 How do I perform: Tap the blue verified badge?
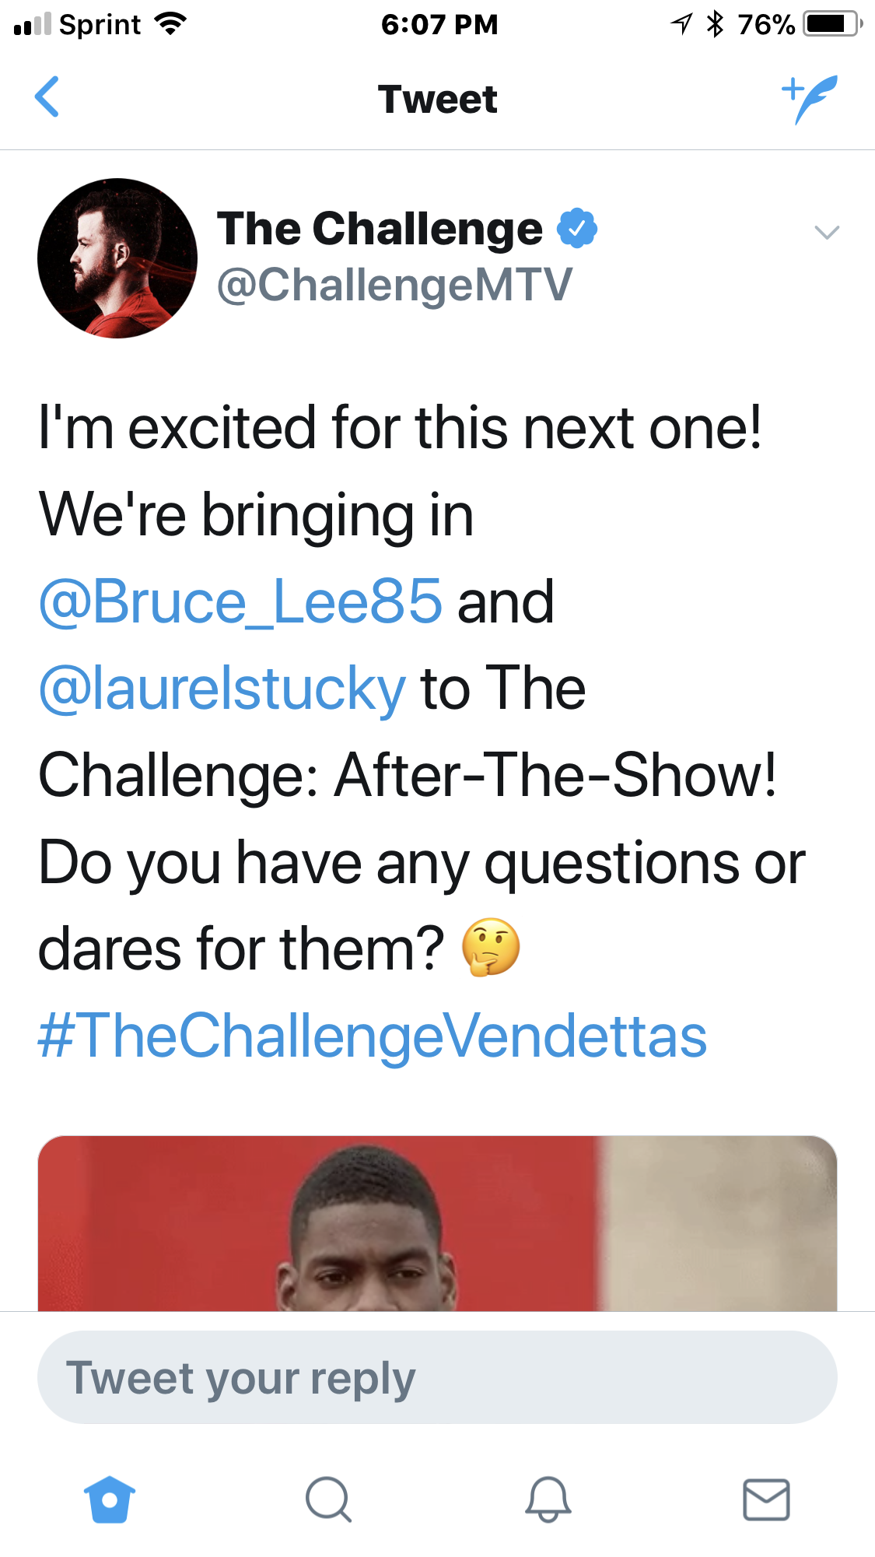click(x=577, y=228)
